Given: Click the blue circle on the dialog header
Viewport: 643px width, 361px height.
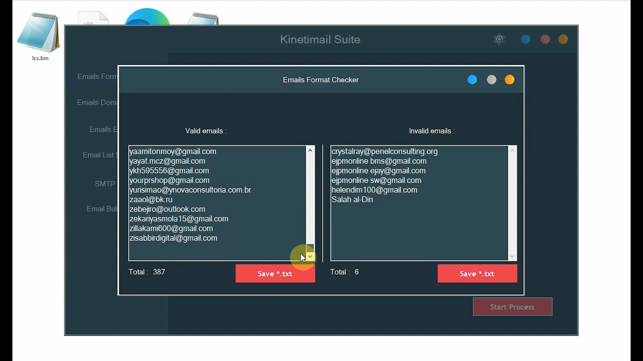Looking at the screenshot, I should click(472, 80).
